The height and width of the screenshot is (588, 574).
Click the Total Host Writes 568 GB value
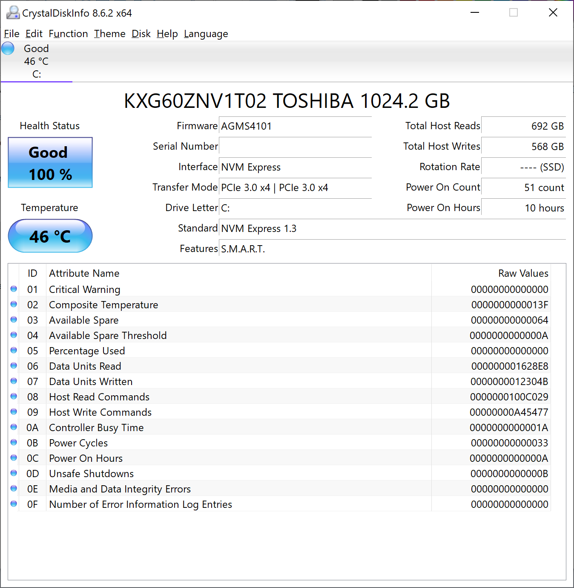point(524,147)
